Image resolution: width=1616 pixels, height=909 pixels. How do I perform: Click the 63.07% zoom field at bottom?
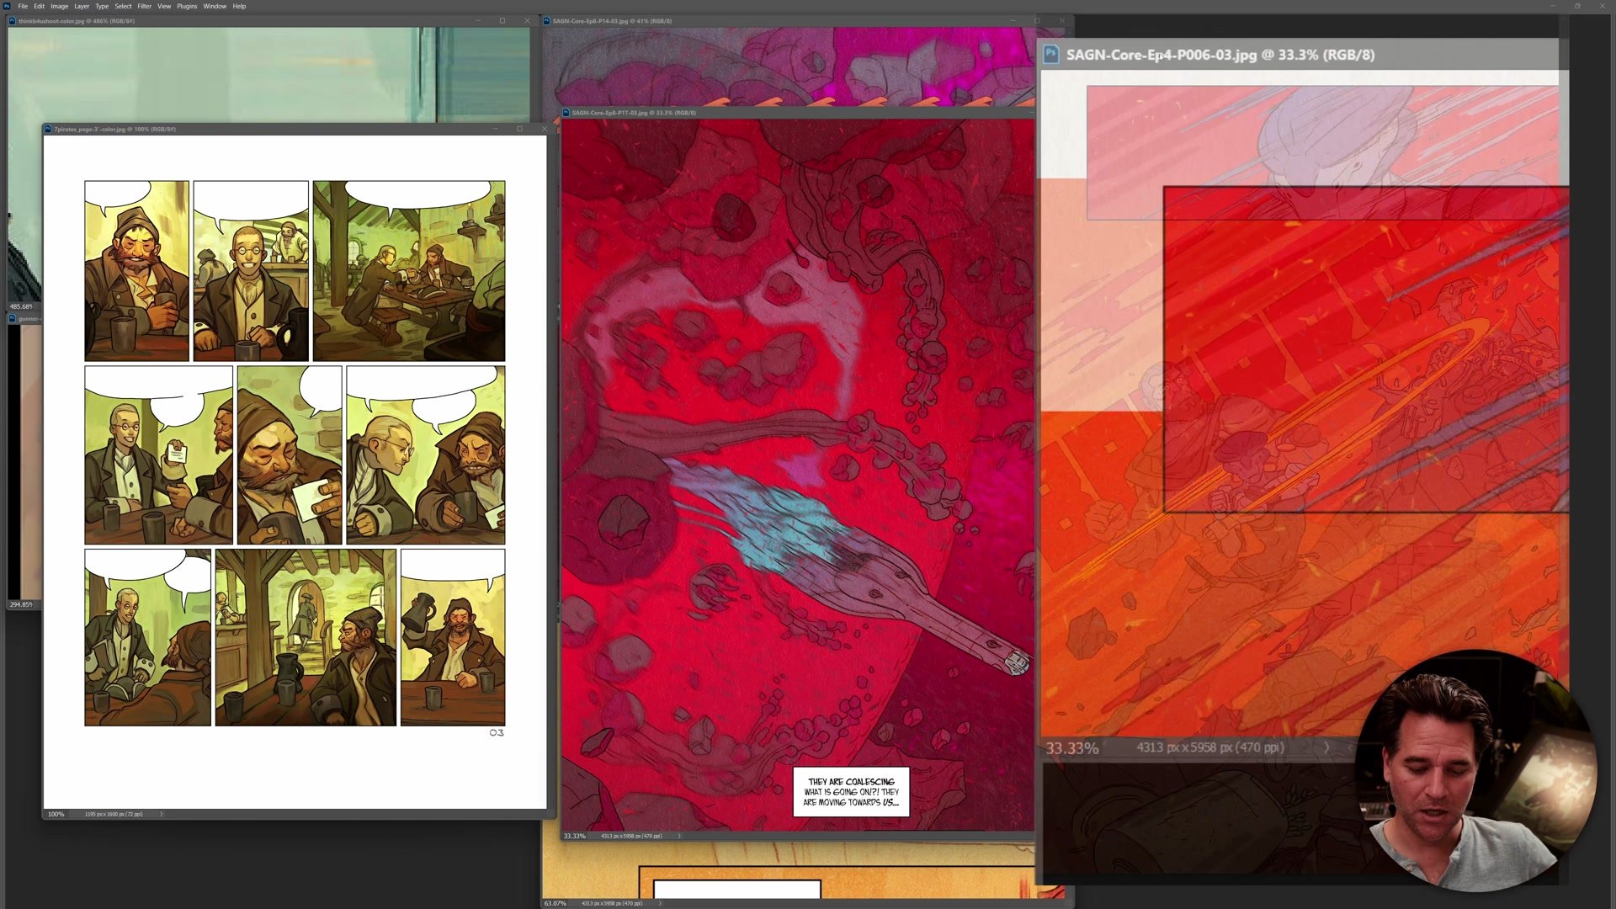coord(555,903)
